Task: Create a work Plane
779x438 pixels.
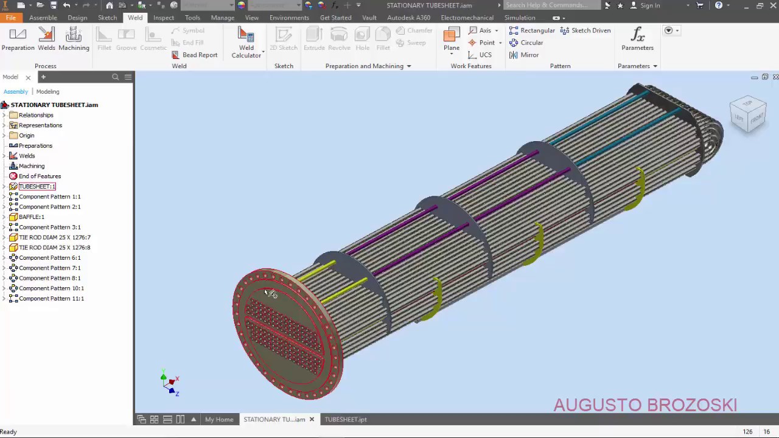Action: (452, 40)
